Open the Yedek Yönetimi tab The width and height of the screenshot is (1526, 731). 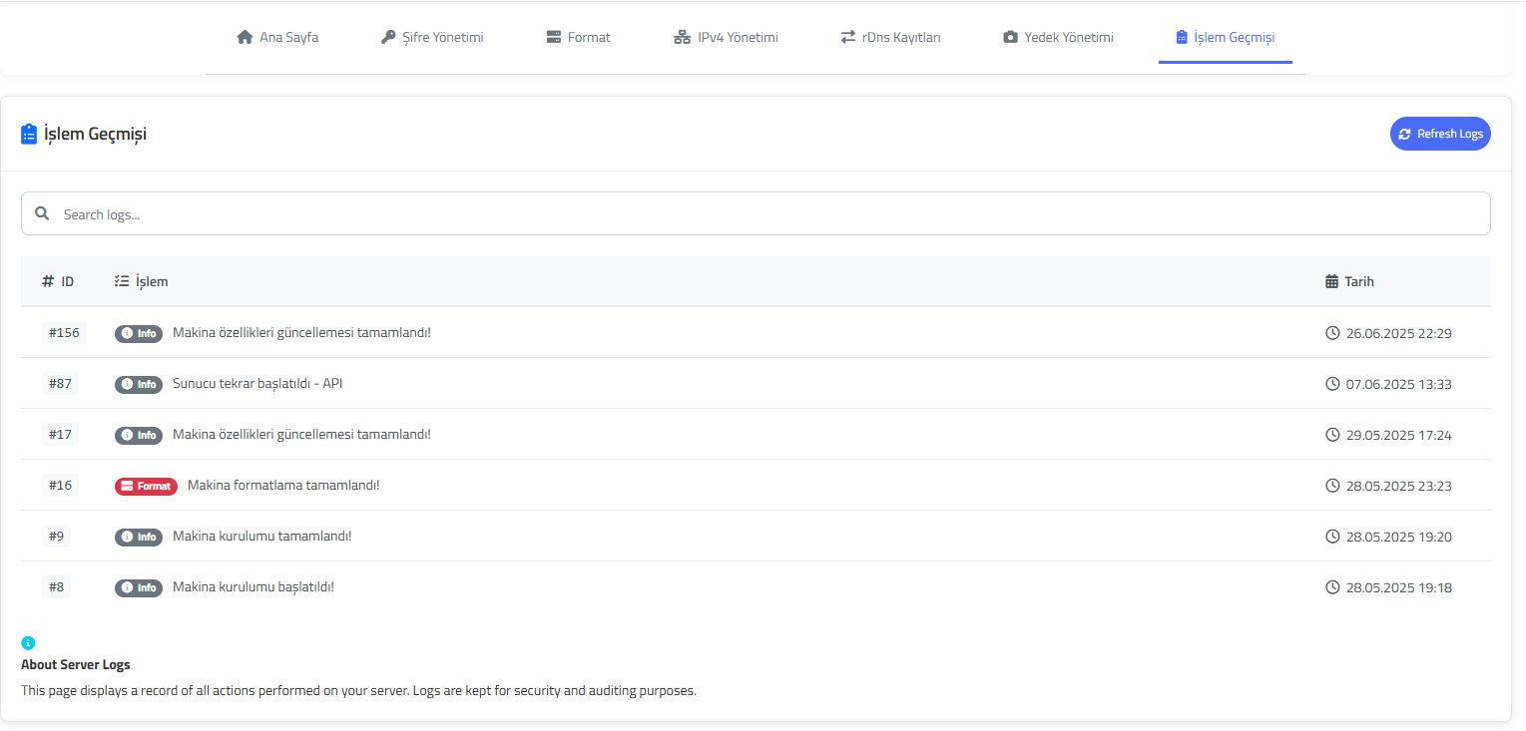coord(1058,37)
